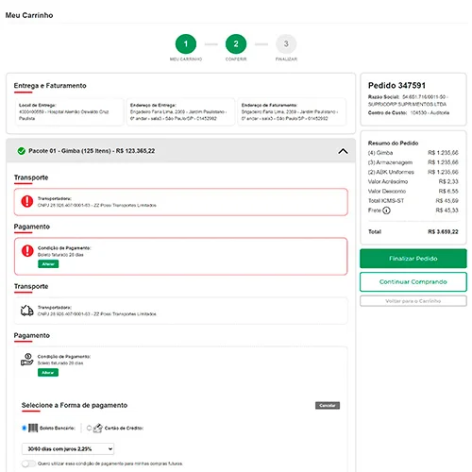Jump to step 3 Finalizar
472x472 pixels.
point(286,44)
